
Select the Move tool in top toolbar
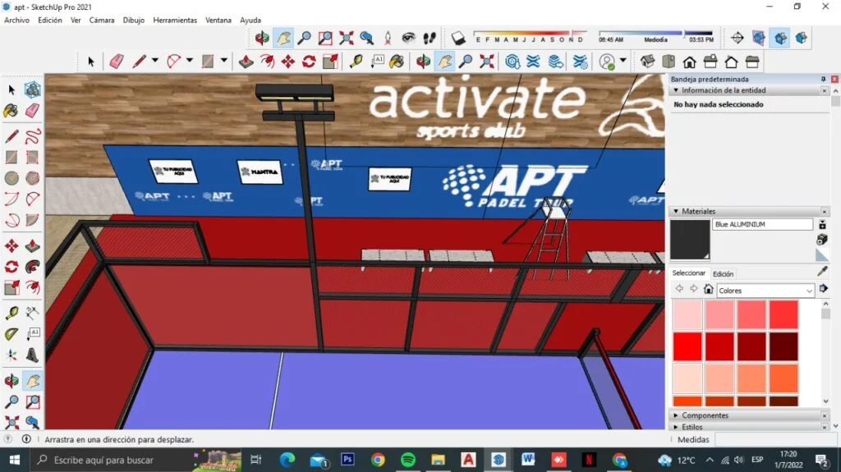(288, 62)
